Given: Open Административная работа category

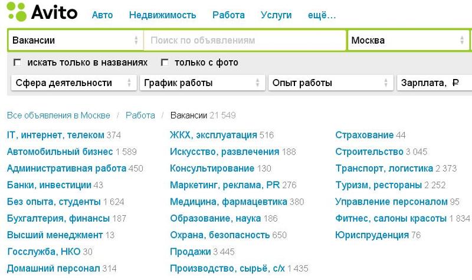Looking at the screenshot, I should tap(67, 168).
